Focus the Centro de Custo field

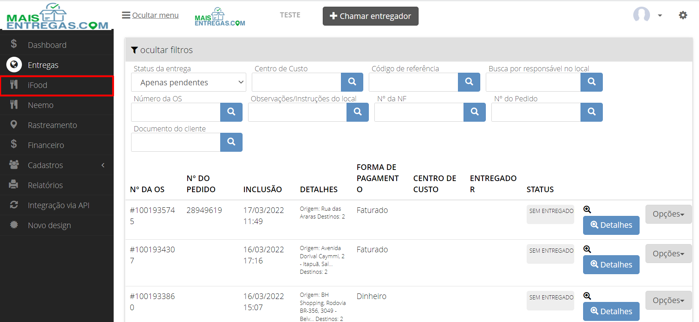(x=296, y=82)
